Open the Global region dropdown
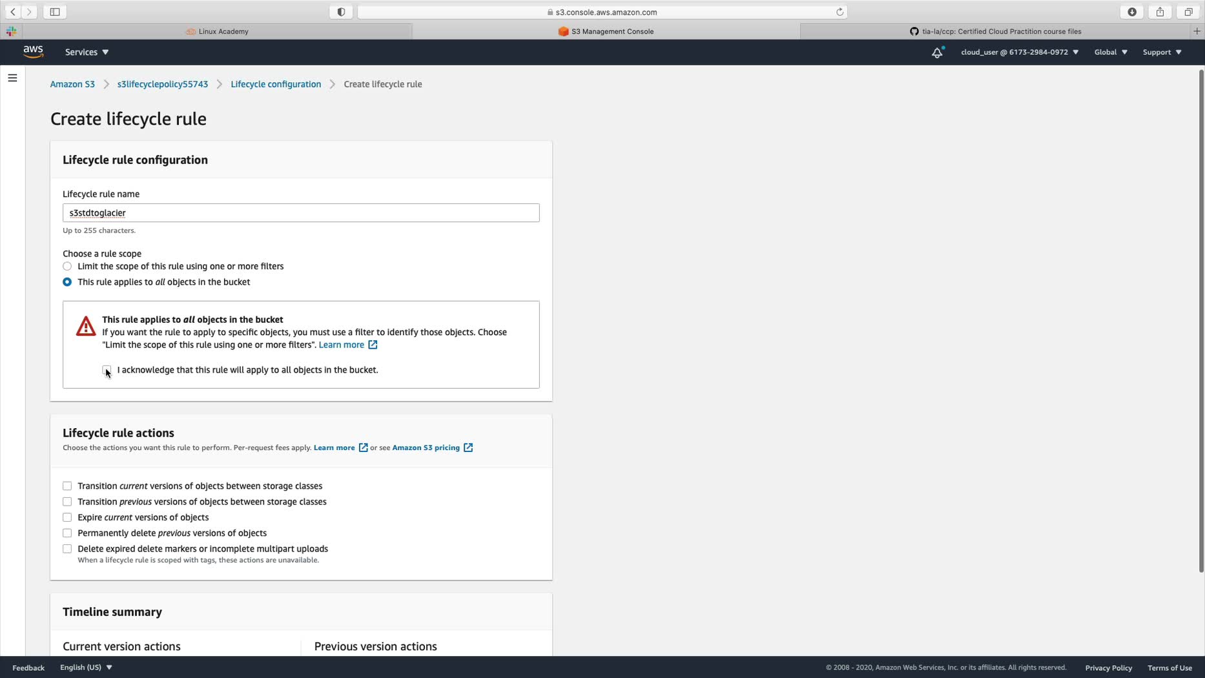 [1111, 52]
